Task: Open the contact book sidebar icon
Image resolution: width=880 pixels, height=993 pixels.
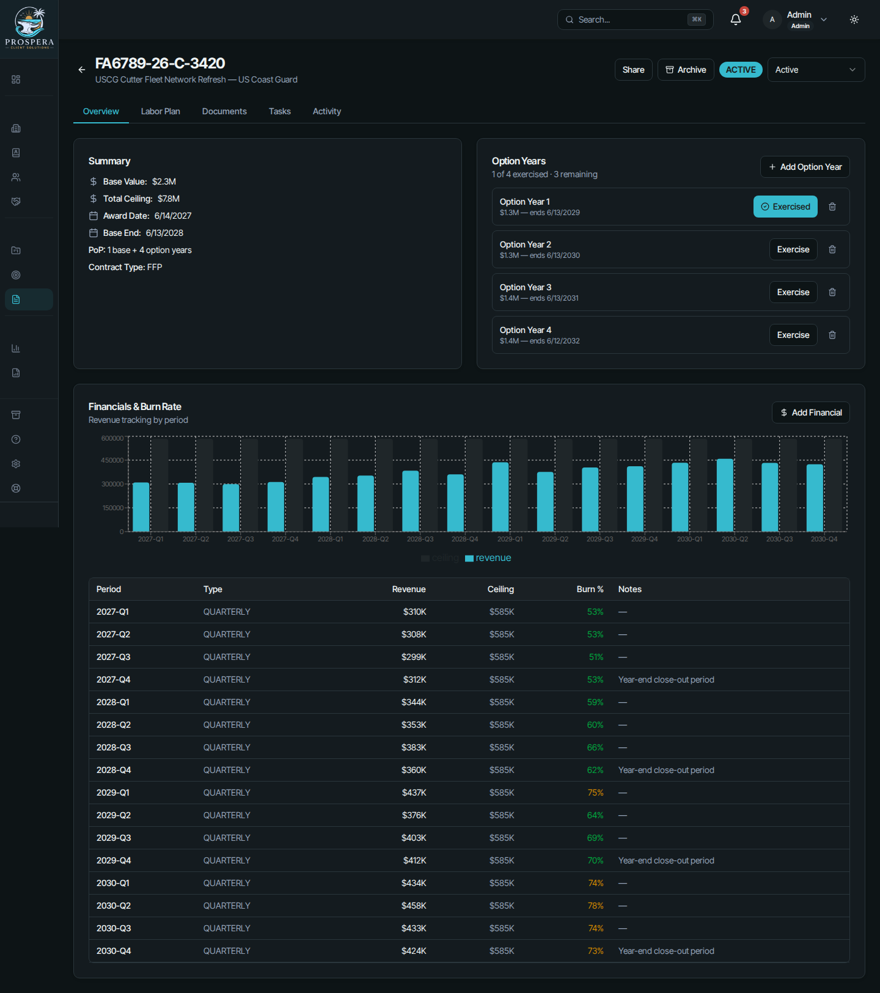Action: click(x=16, y=153)
